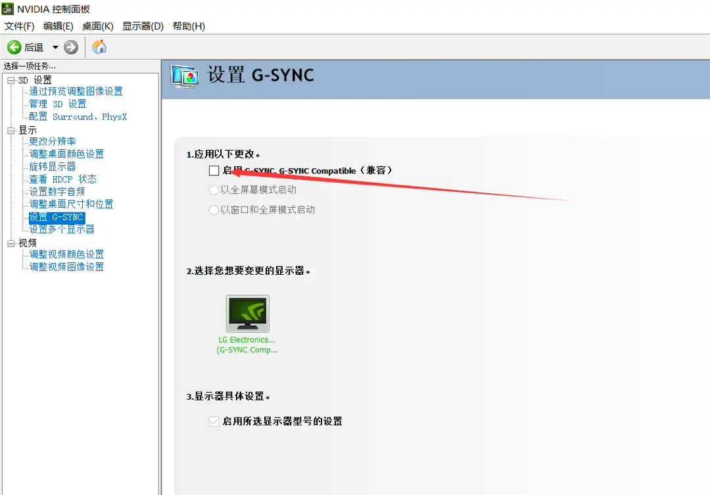The image size is (710, 495).
Task: Open the 帮助(H) menu
Action: 189,26
